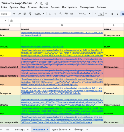
Task: Toggle italic formatting
Action: (x=118, y=14)
